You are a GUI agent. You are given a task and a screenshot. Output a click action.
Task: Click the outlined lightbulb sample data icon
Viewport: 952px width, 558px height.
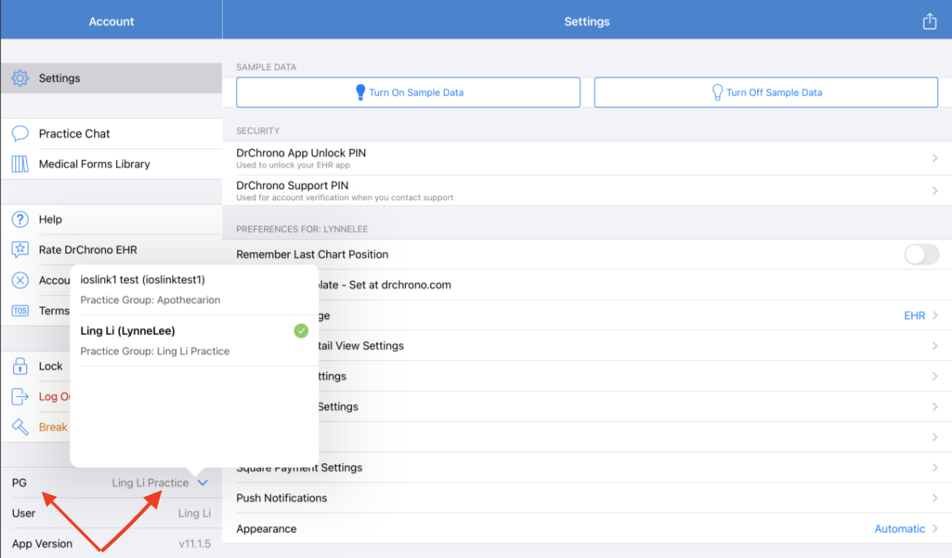click(x=718, y=92)
